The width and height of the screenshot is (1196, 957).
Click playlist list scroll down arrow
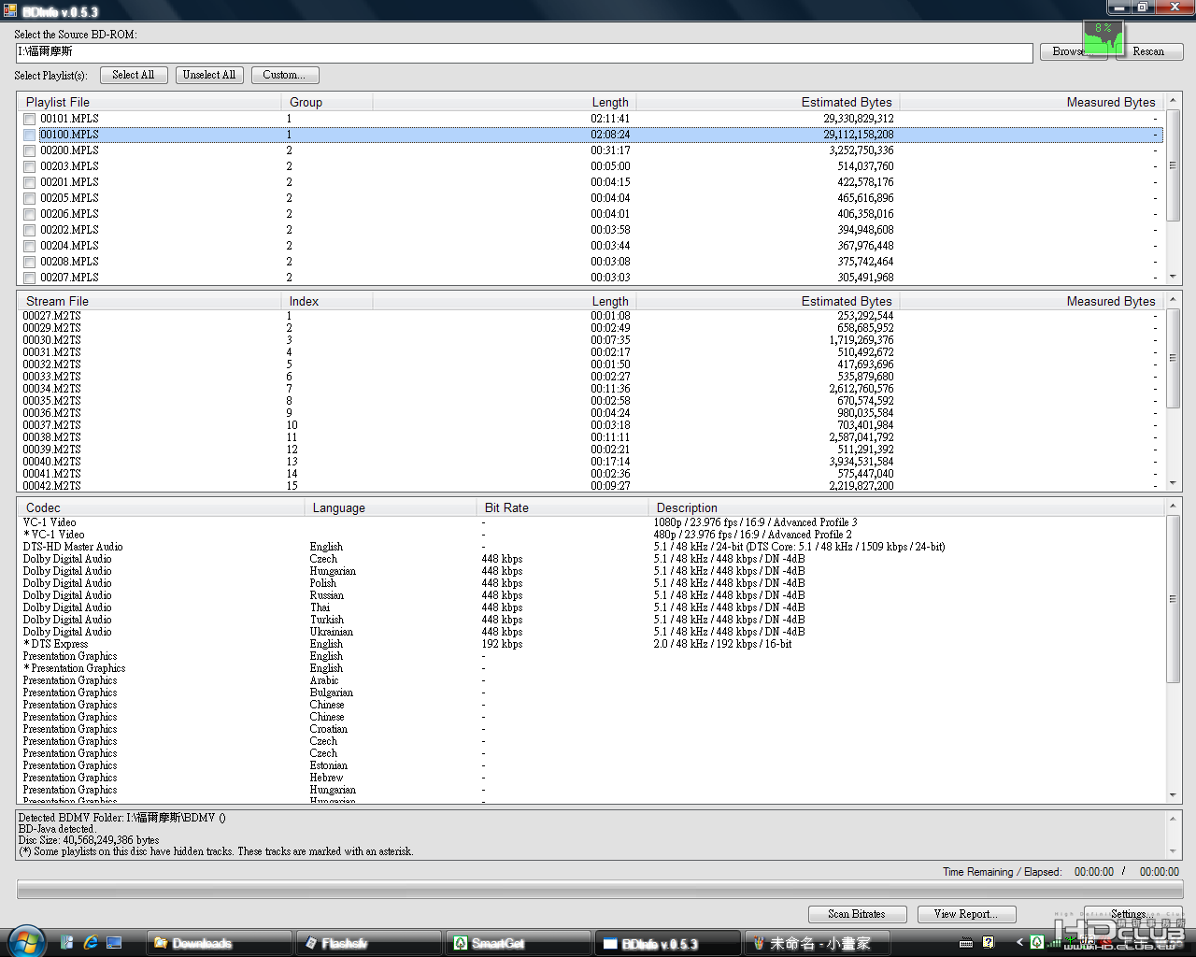1173,277
